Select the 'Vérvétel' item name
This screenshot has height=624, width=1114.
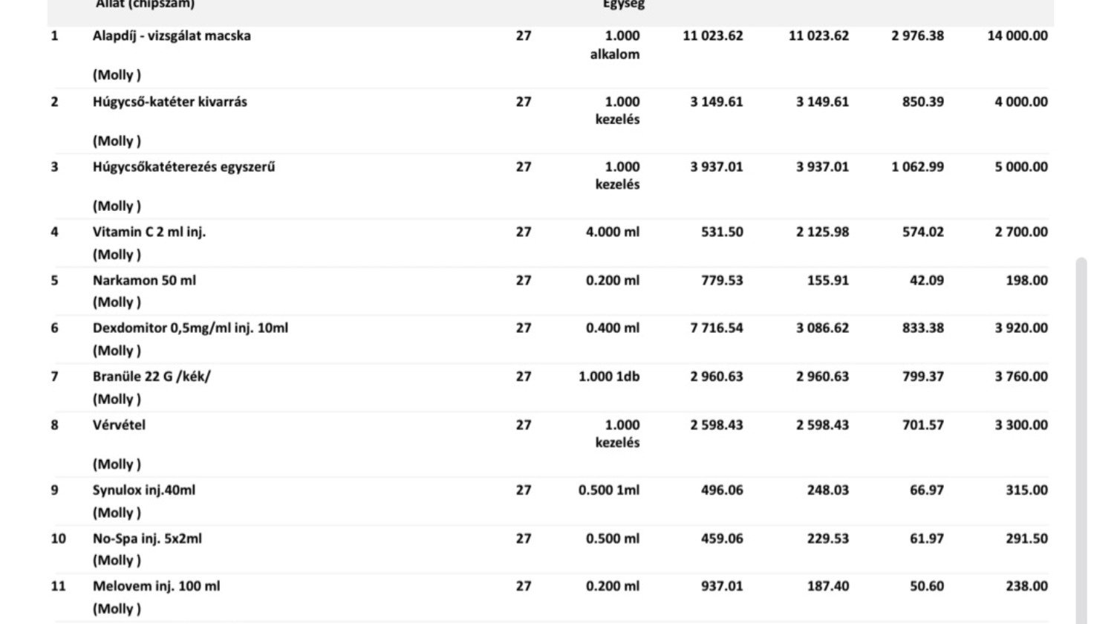[119, 425]
